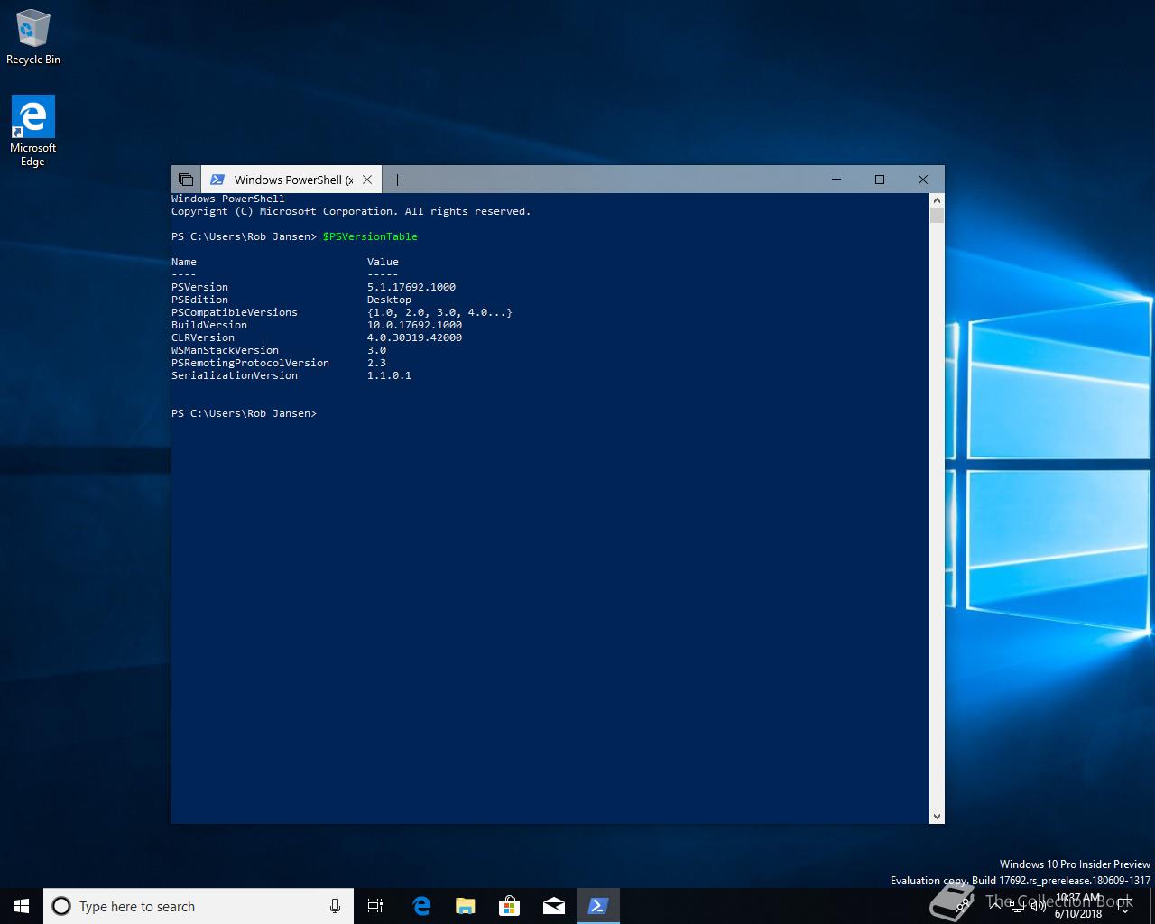Click the Cortana circle icon in search box
The height and width of the screenshot is (924, 1155).
[x=61, y=906]
